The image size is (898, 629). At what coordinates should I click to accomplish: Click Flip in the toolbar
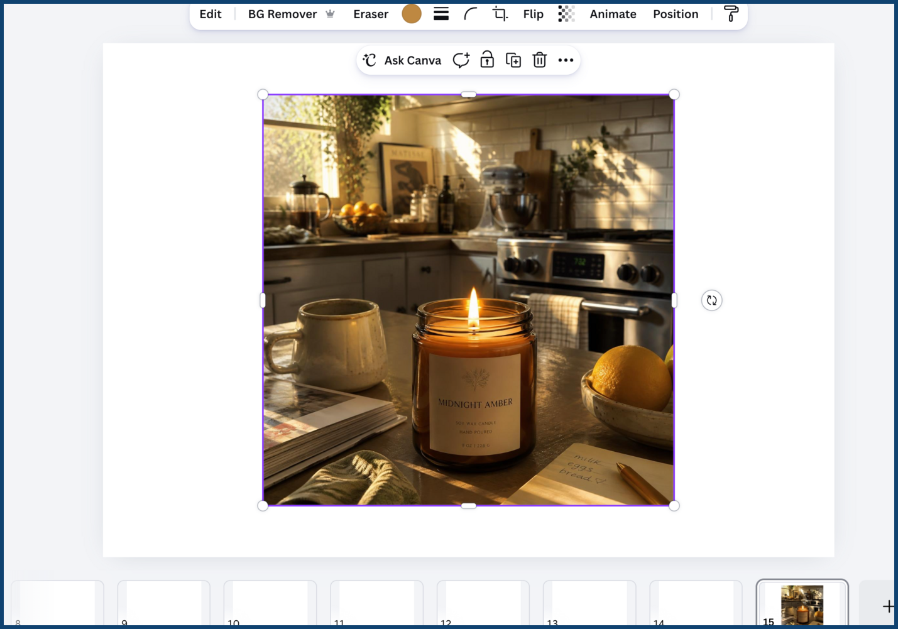(534, 14)
